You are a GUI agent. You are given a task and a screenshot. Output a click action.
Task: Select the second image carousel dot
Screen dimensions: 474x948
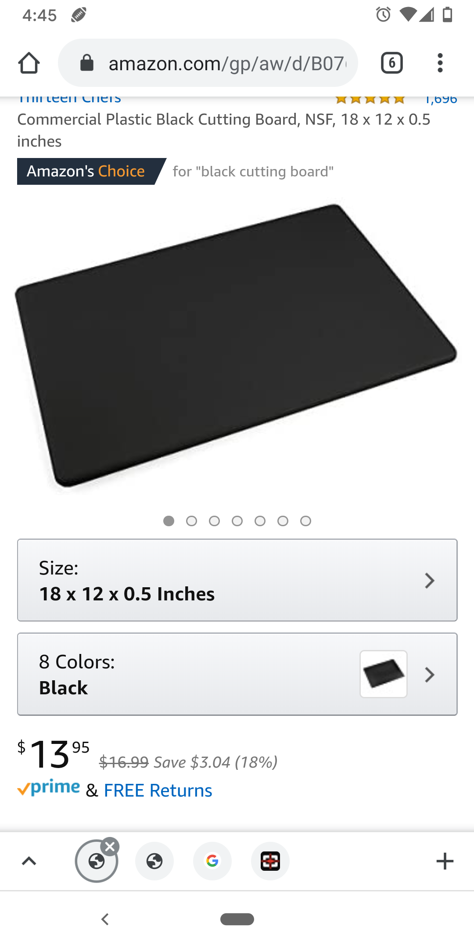191,521
